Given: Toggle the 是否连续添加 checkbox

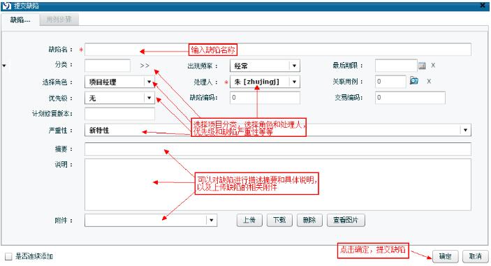Looking at the screenshot, I should pyautogui.click(x=8, y=257).
